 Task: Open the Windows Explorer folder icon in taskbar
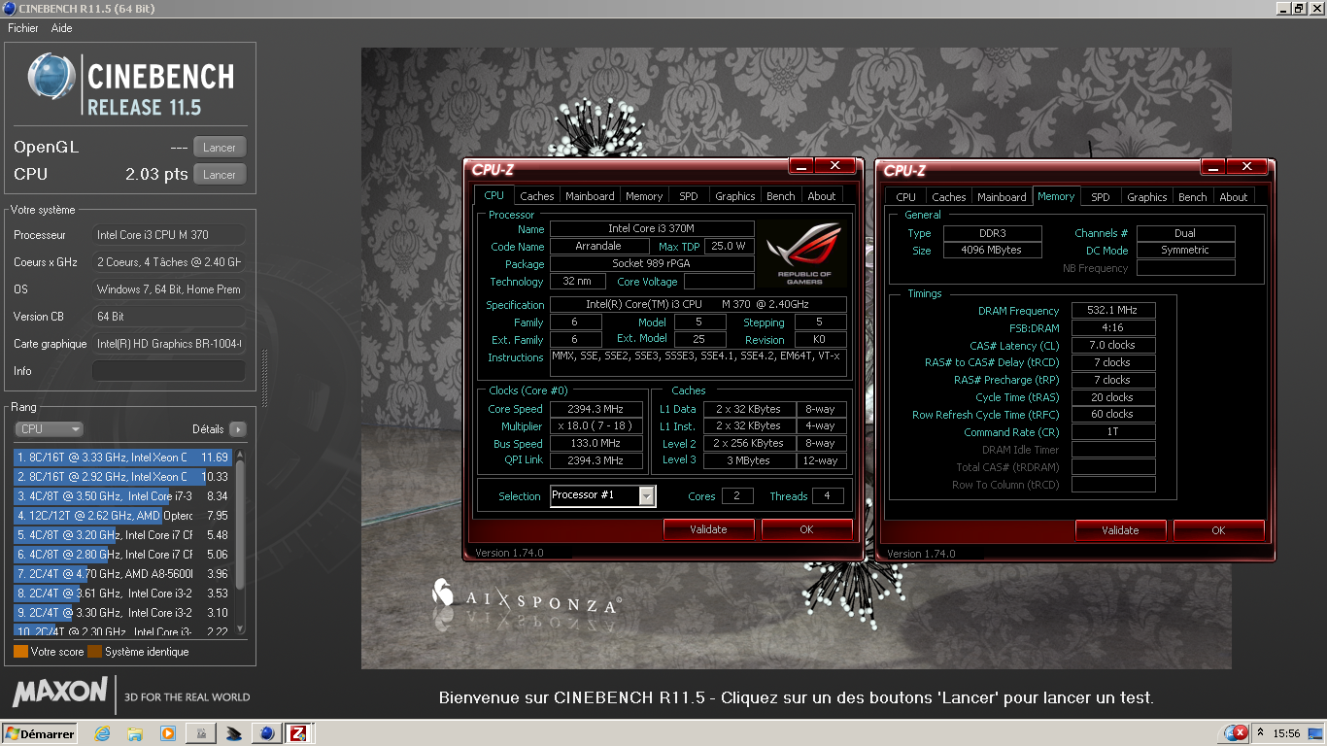point(135,733)
